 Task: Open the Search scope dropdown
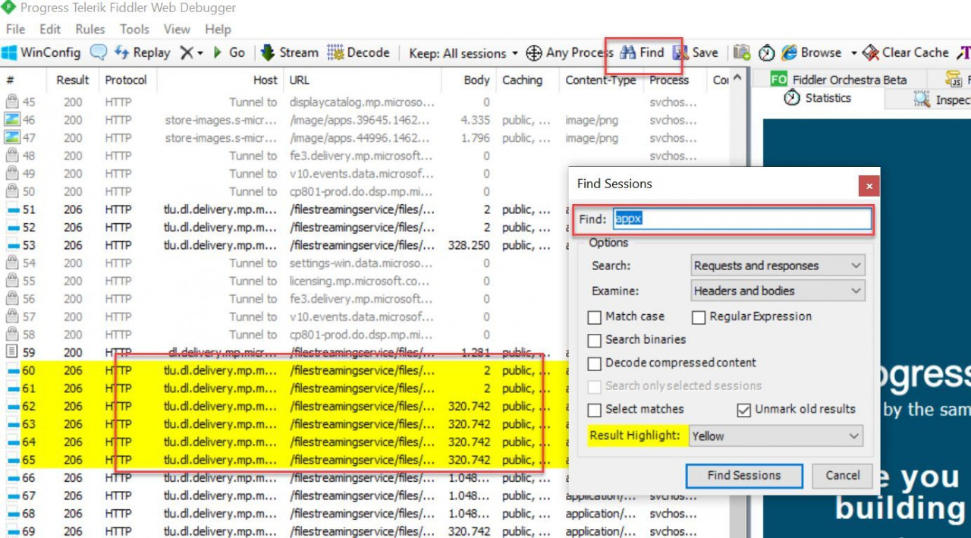pos(778,266)
